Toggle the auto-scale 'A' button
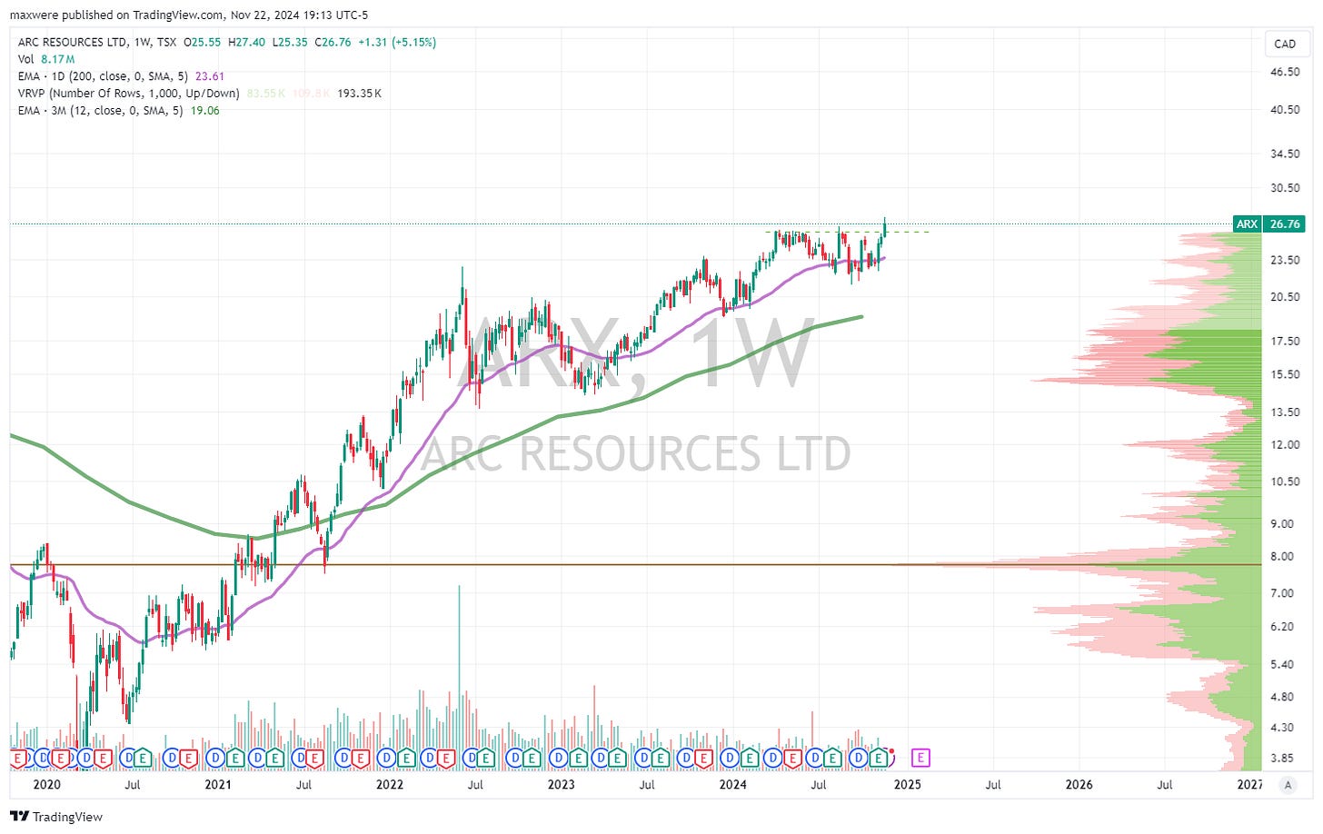The width and height of the screenshot is (1323, 834). [x=1288, y=785]
